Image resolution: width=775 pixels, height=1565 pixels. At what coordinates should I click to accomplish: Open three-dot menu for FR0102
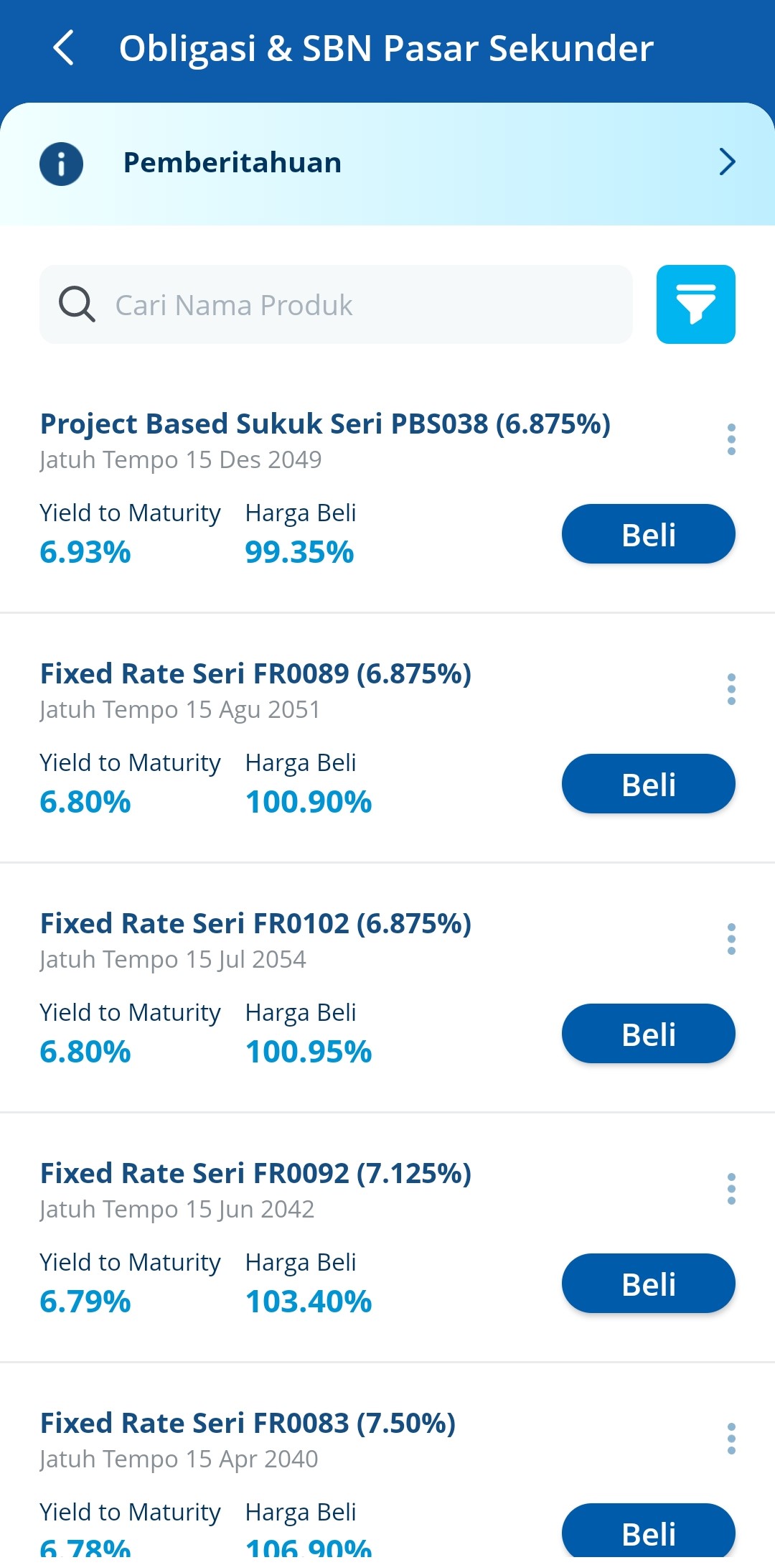pos(731,939)
